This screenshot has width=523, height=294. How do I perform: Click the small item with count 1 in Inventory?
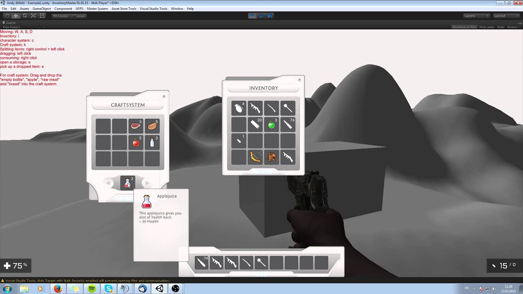tap(239, 141)
